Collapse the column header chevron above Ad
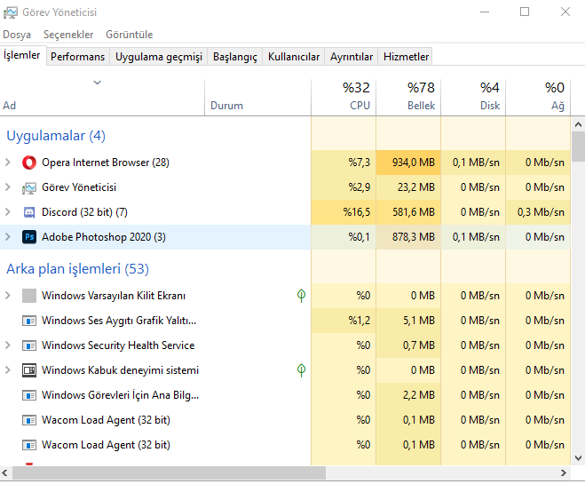This screenshot has width=585, height=484. 98,83
